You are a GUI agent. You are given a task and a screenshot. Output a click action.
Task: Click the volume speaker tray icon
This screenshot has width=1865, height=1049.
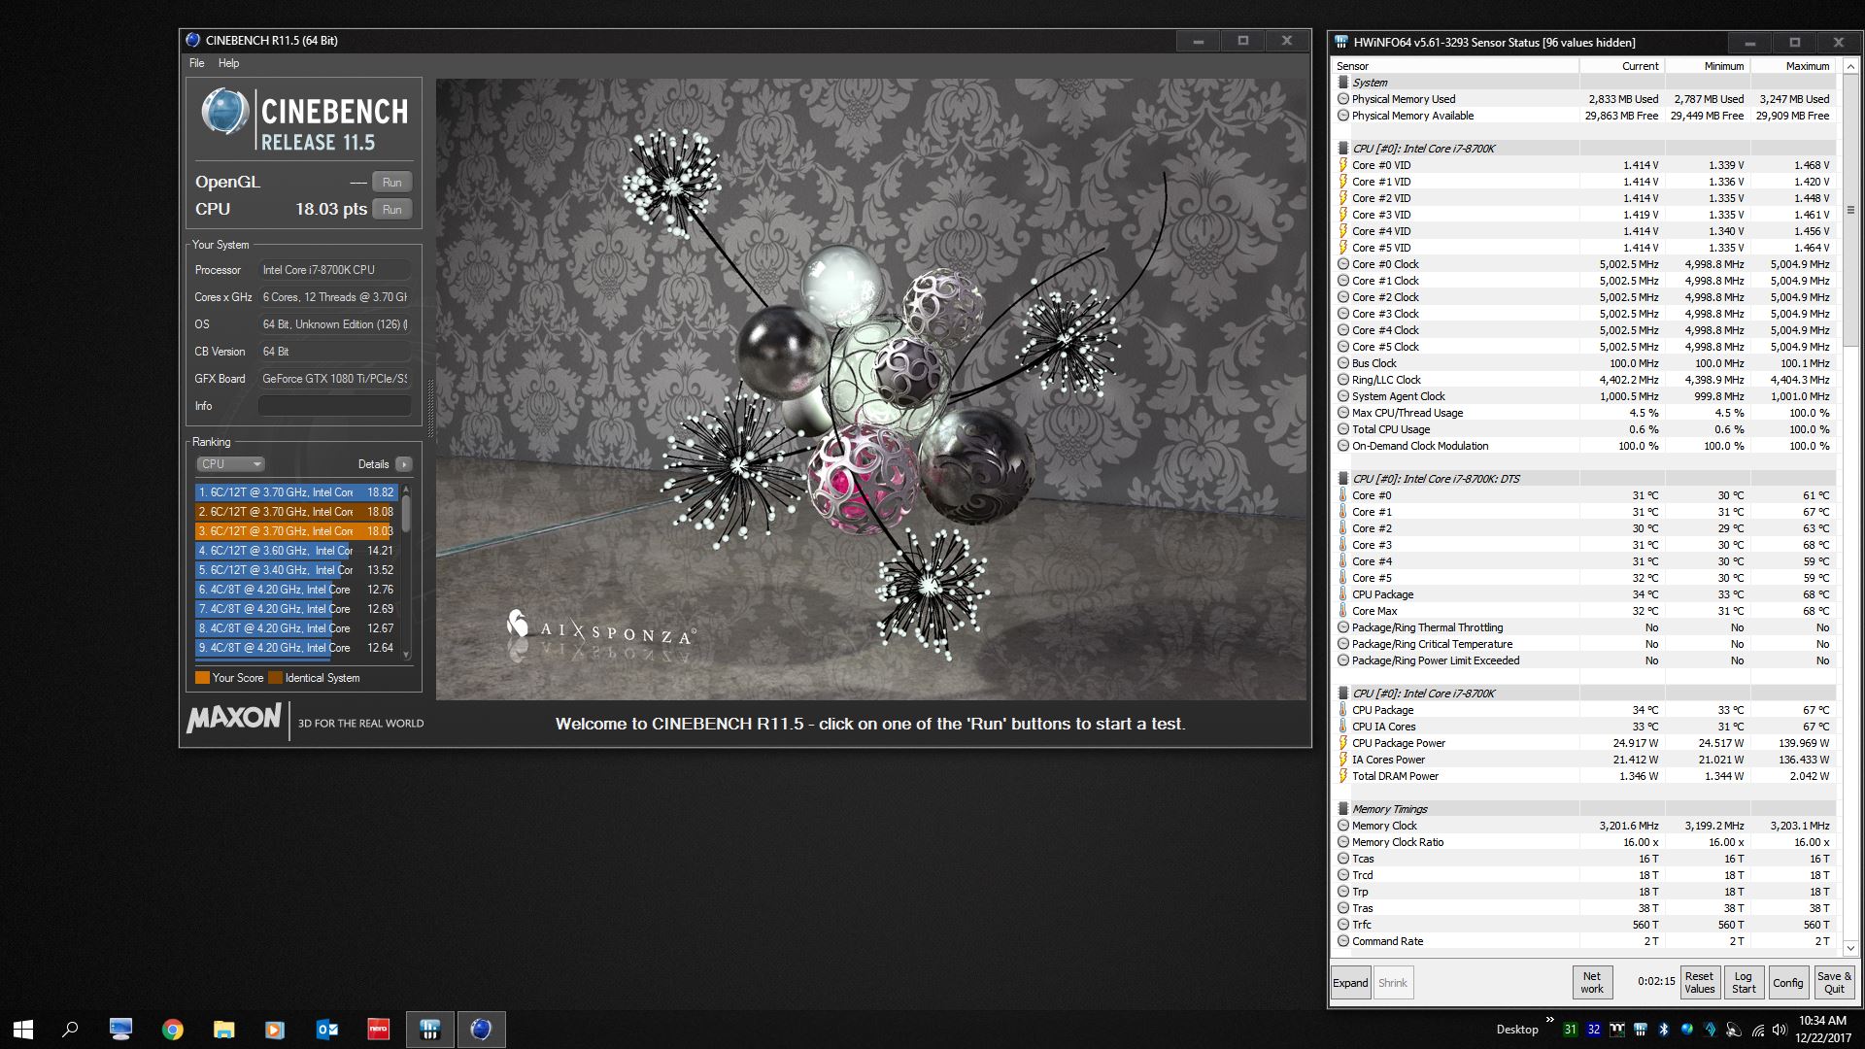(1780, 1030)
